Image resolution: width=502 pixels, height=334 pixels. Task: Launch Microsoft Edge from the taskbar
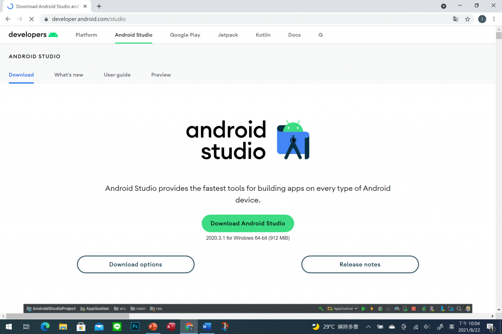(45, 327)
